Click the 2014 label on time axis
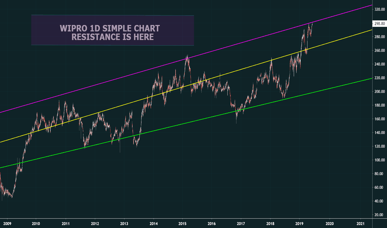This screenshot has width=387, height=228. pyautogui.click(x=154, y=224)
